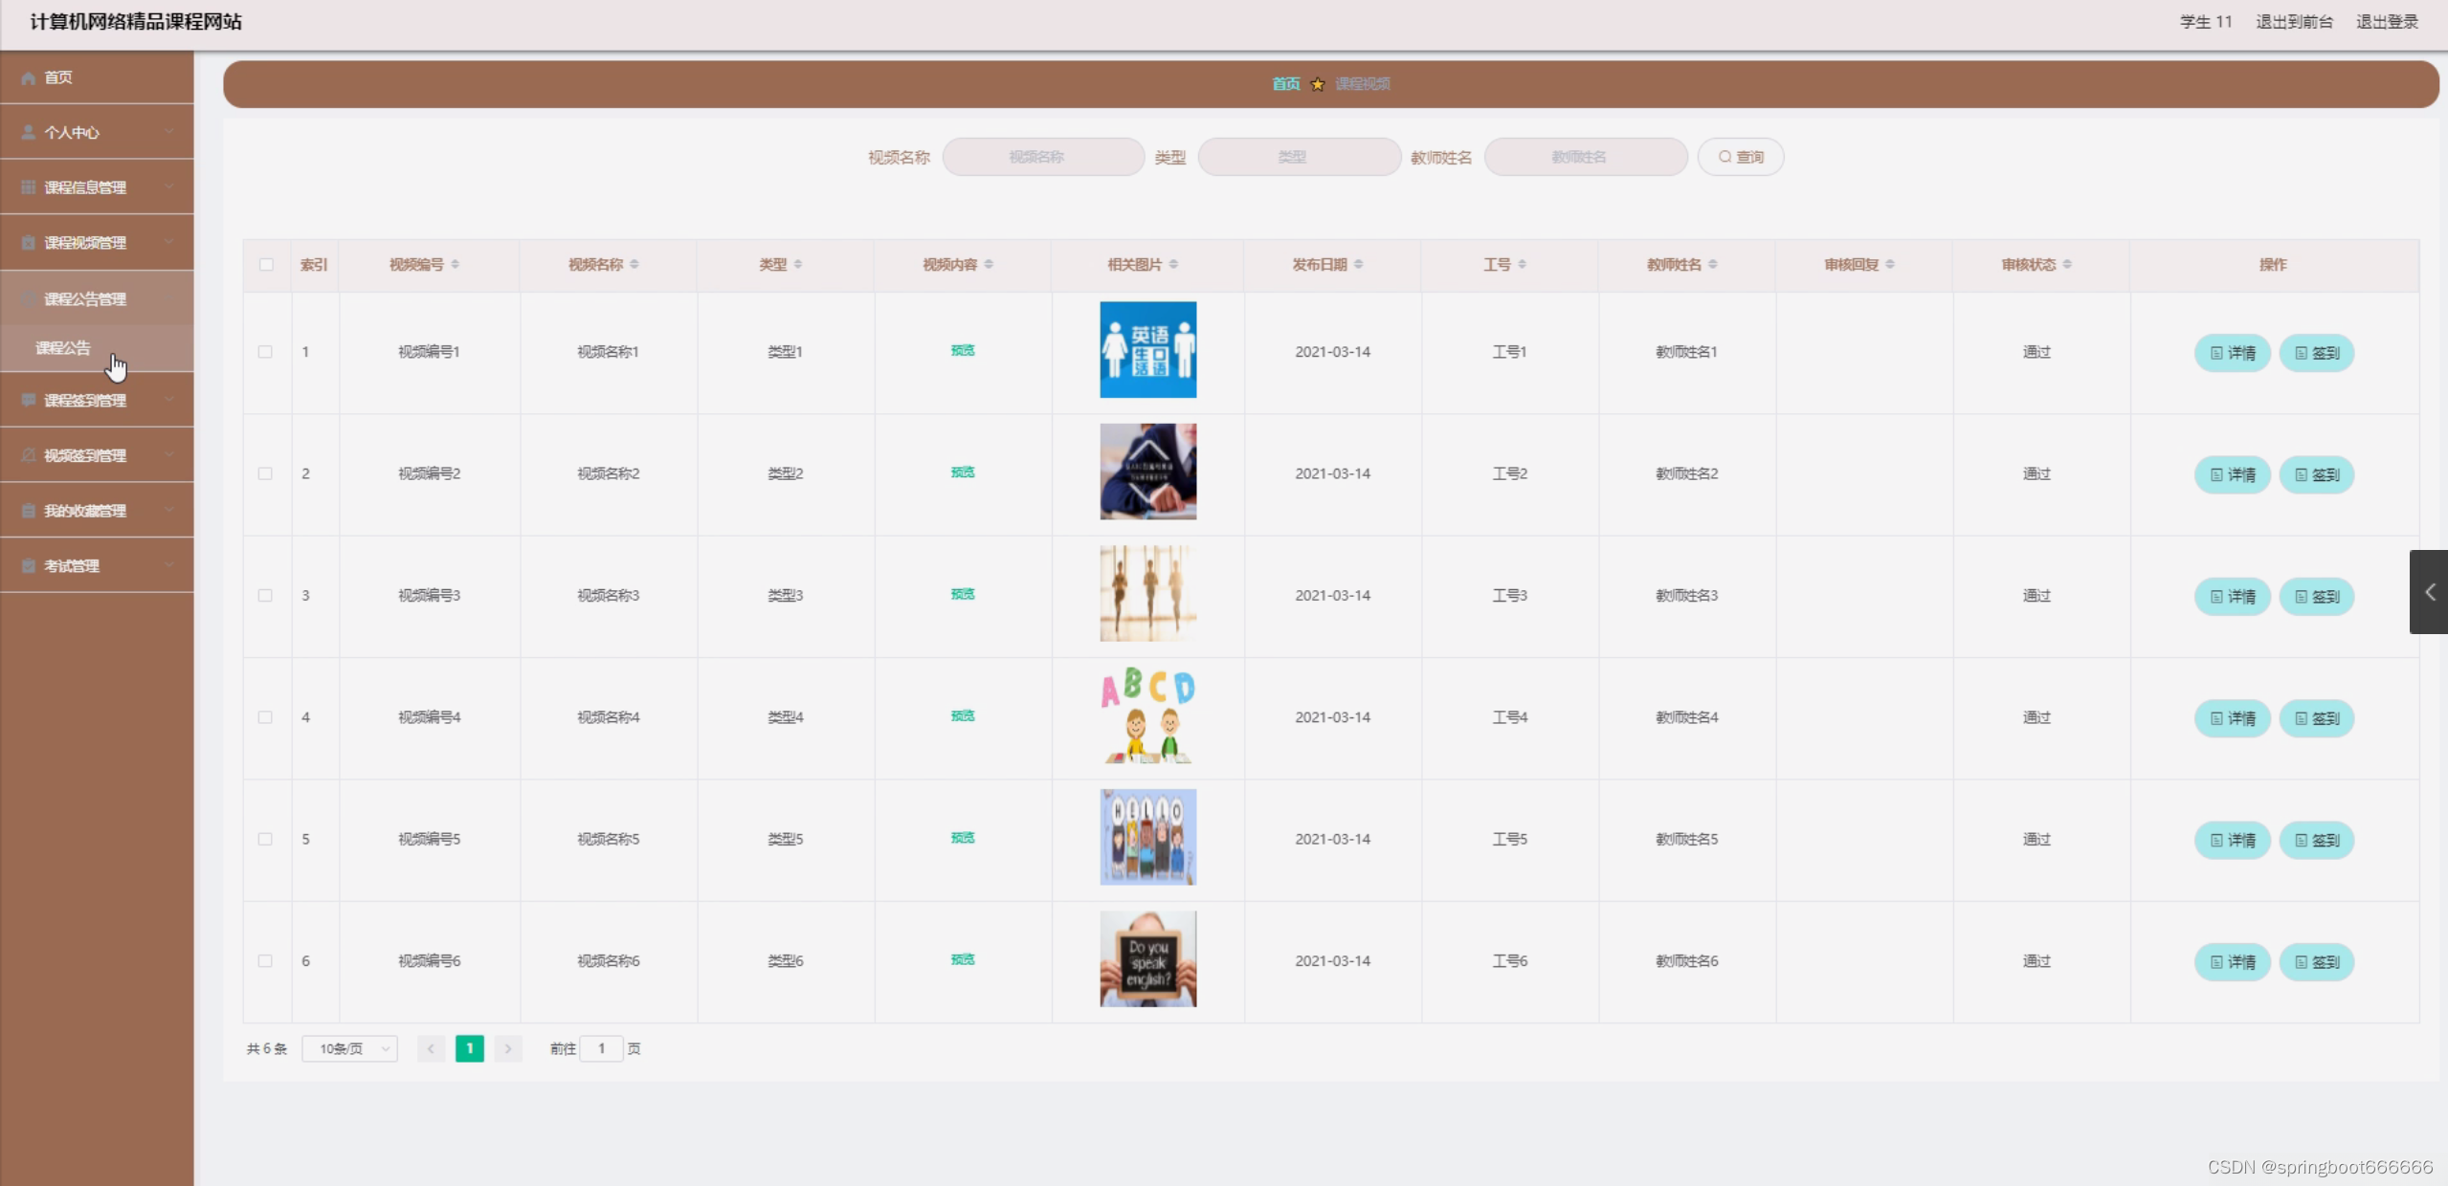Click the sort icon on 视频编号 column
The image size is (2448, 1186).
tap(456, 264)
